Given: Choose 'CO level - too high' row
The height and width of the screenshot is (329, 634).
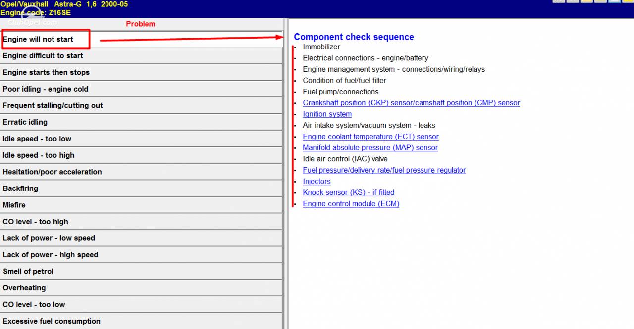Looking at the screenshot, I should pos(141,222).
